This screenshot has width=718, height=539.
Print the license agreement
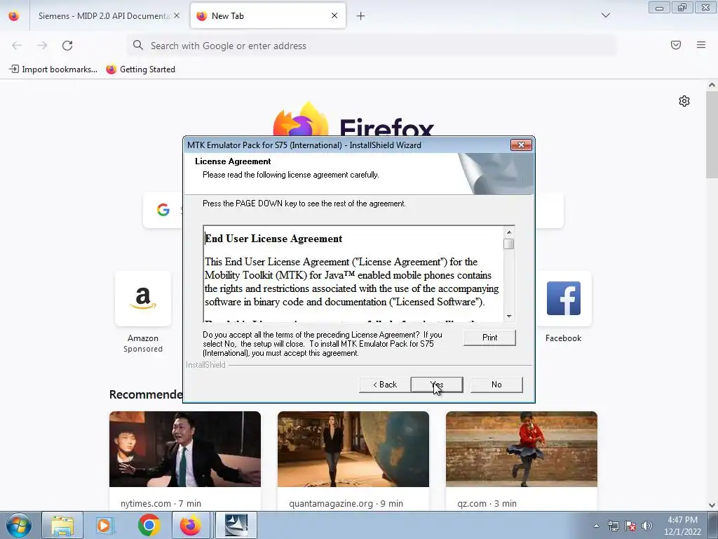[x=489, y=338]
